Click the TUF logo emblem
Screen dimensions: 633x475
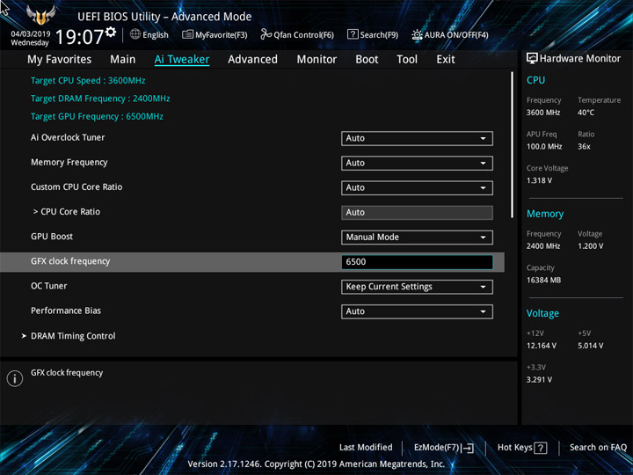[x=41, y=15]
